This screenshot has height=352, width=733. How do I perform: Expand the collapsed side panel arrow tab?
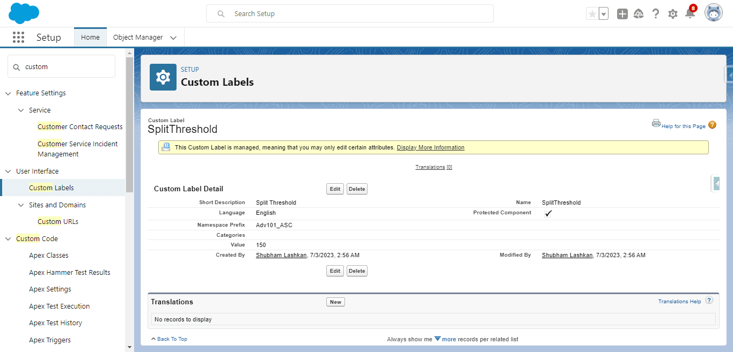pos(716,183)
